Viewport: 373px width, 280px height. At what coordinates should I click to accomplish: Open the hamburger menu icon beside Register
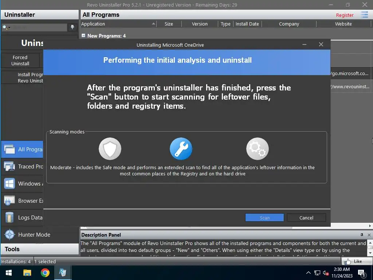coord(364,15)
